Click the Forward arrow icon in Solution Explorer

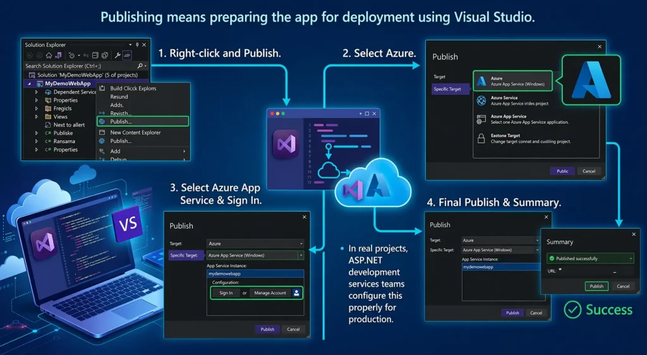(40, 55)
